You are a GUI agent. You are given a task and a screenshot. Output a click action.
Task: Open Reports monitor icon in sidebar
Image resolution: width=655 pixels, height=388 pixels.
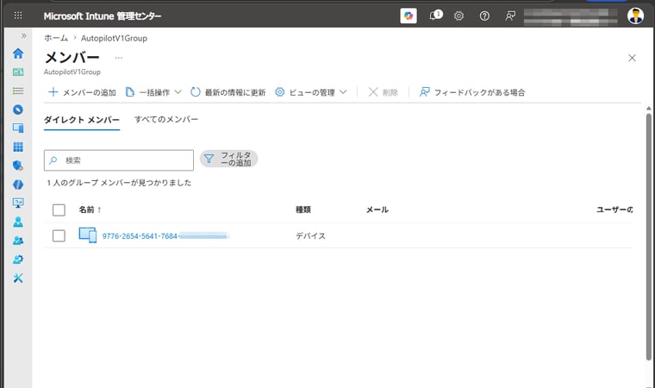18,203
